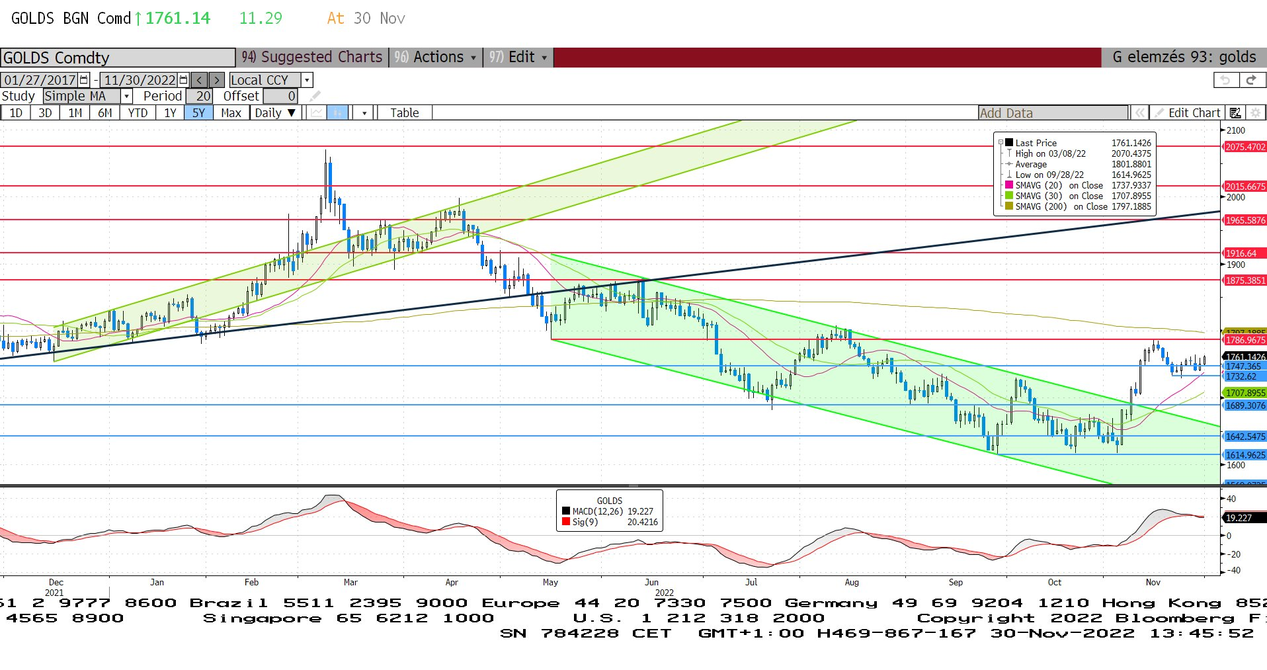Click the pencil icon next to Offset
1267x670 pixels.
(x=315, y=97)
